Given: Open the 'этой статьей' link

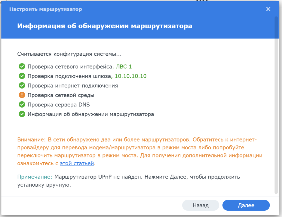Looking at the screenshot, I should 77,163.
